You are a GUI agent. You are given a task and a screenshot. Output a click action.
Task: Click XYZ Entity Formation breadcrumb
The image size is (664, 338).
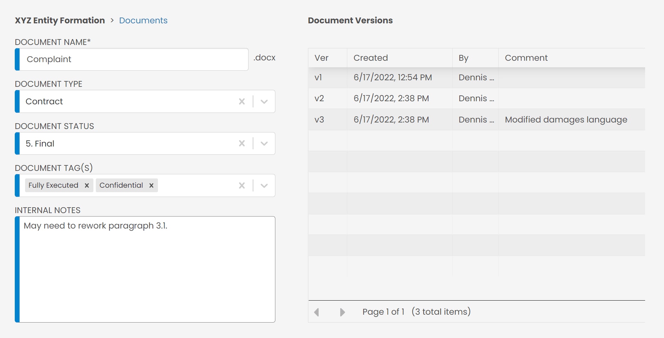click(60, 21)
